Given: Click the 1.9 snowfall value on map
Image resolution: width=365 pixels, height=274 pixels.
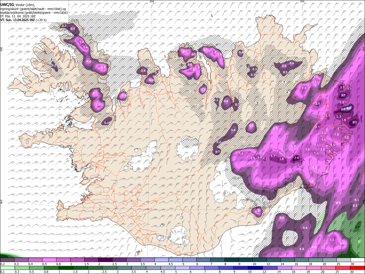Looking at the screenshot, I should pyautogui.click(x=344, y=120).
